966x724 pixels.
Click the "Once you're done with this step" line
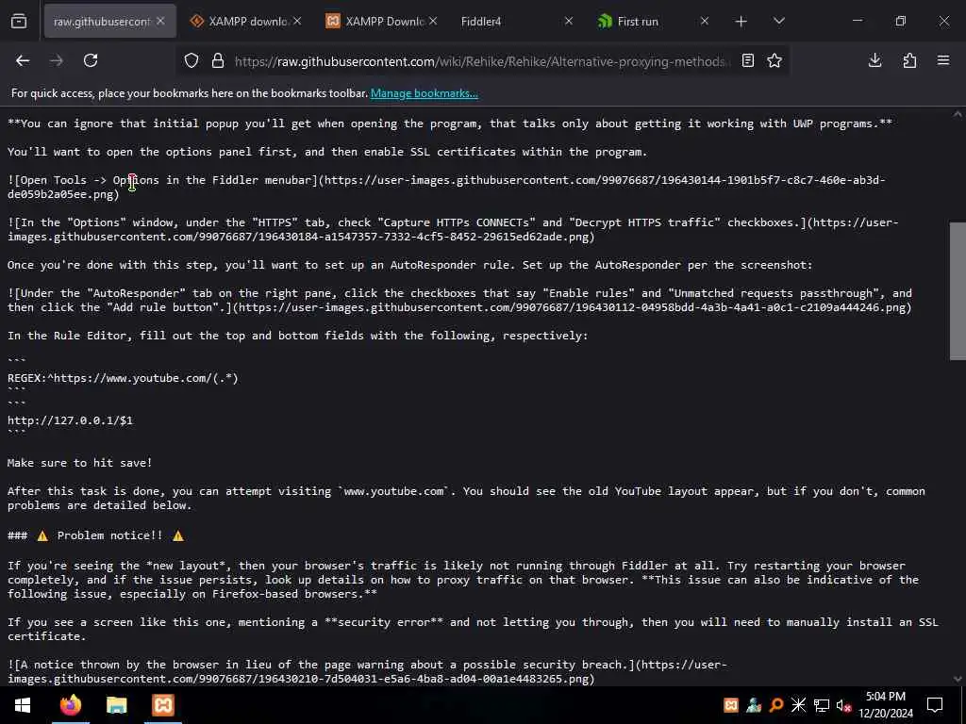(409, 265)
